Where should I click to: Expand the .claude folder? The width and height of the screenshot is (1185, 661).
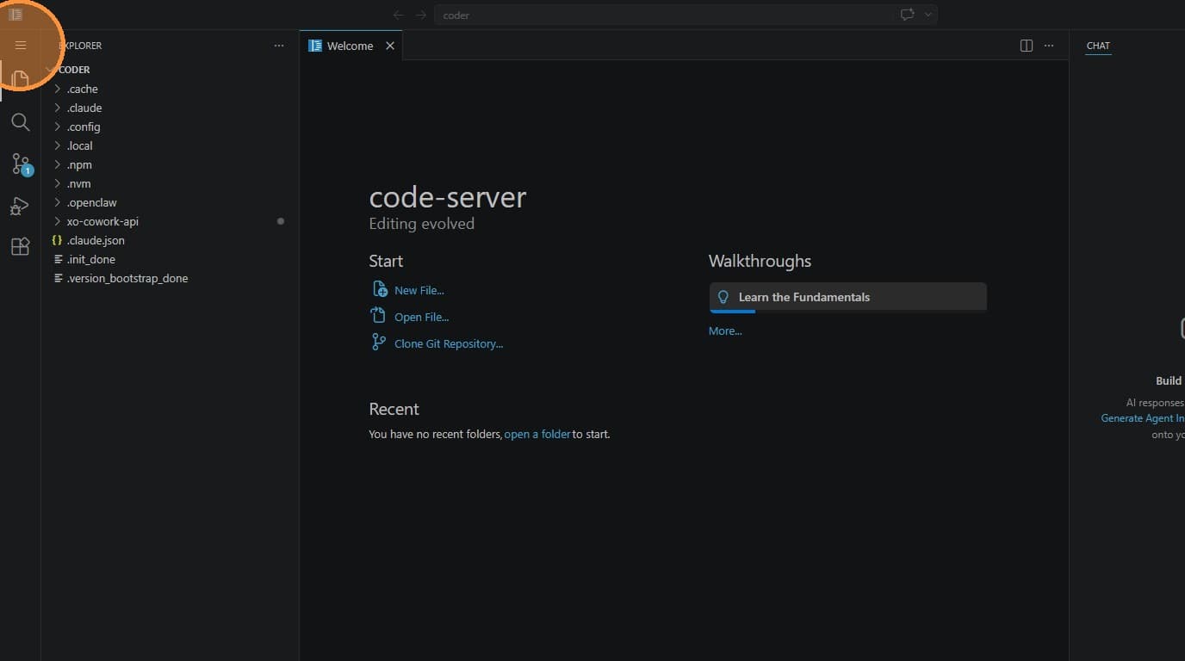(171, 108)
